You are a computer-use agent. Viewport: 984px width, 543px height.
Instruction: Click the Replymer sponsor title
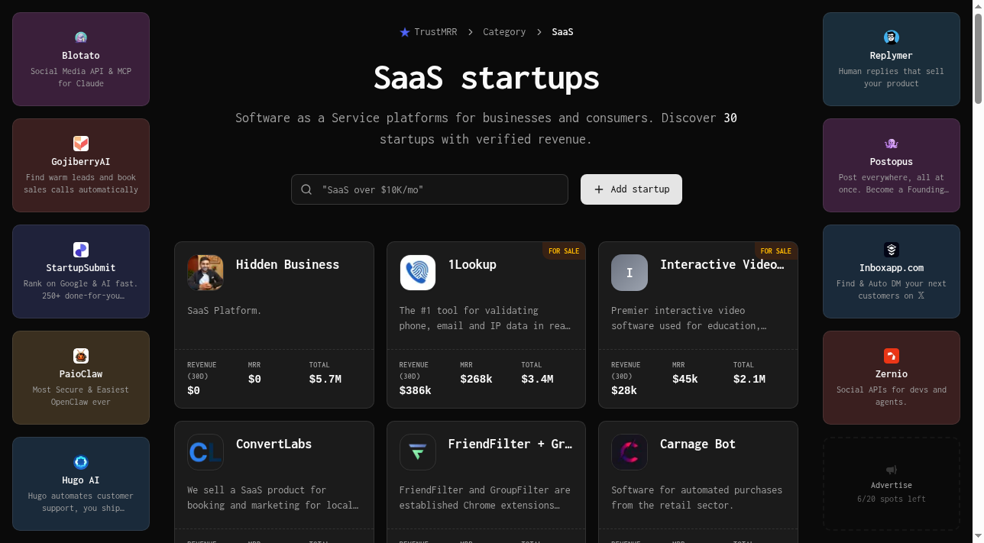pyautogui.click(x=892, y=56)
